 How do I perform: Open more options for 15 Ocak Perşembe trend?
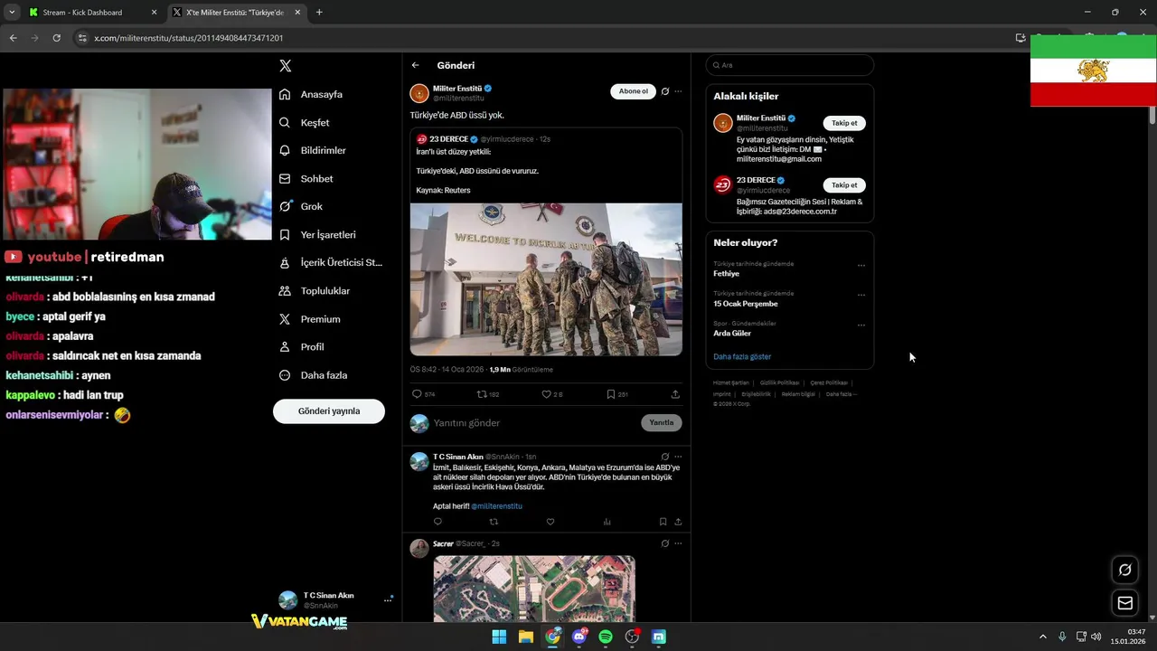(x=861, y=296)
